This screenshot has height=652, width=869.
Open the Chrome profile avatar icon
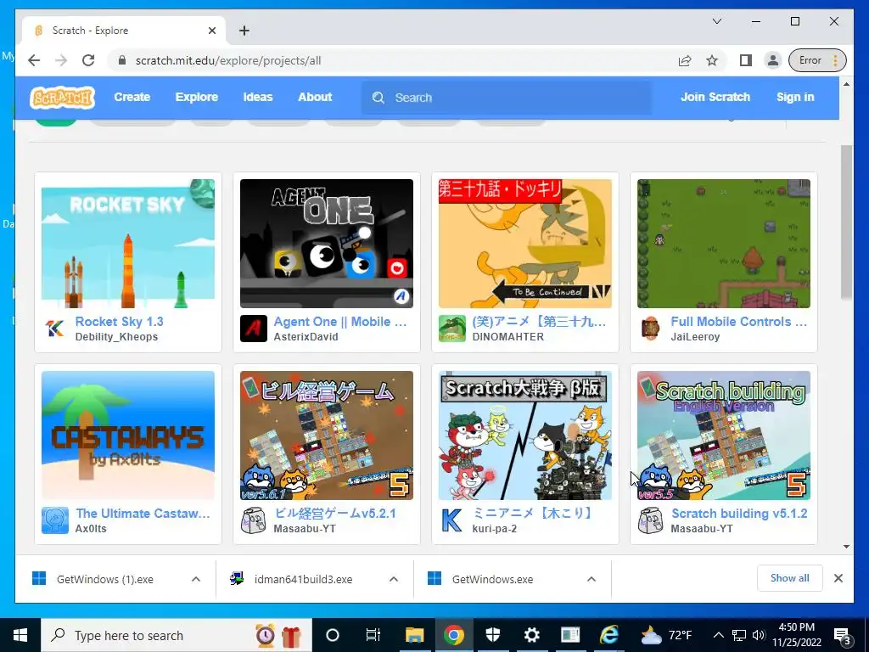(x=772, y=60)
